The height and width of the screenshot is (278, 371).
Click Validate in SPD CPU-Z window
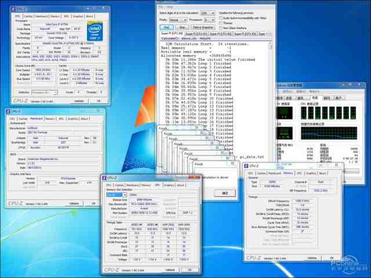pos(170,270)
